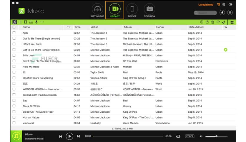Open the Get Music section
The width and height of the screenshot is (246, 142).
tap(97, 11)
